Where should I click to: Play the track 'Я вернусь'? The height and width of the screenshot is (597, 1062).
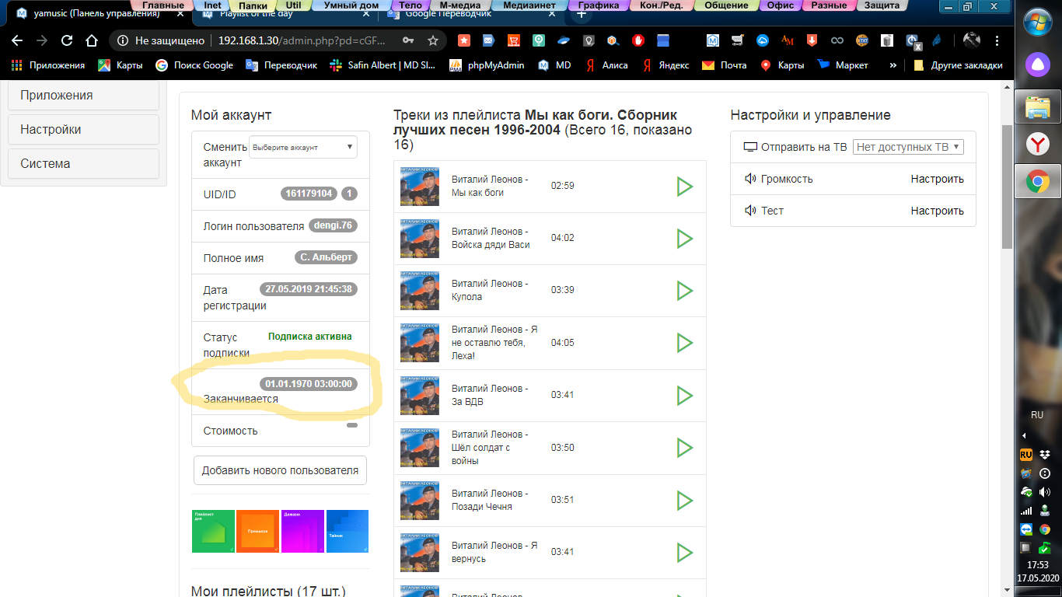[684, 553]
